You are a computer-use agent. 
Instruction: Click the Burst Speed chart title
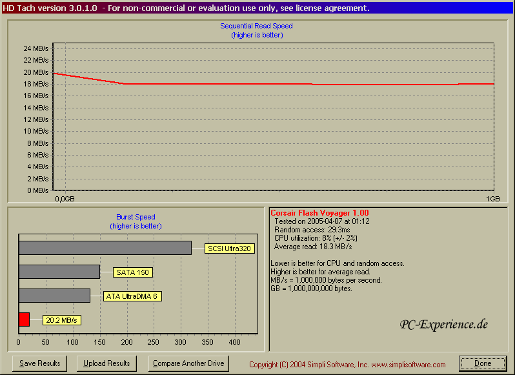[136, 217]
